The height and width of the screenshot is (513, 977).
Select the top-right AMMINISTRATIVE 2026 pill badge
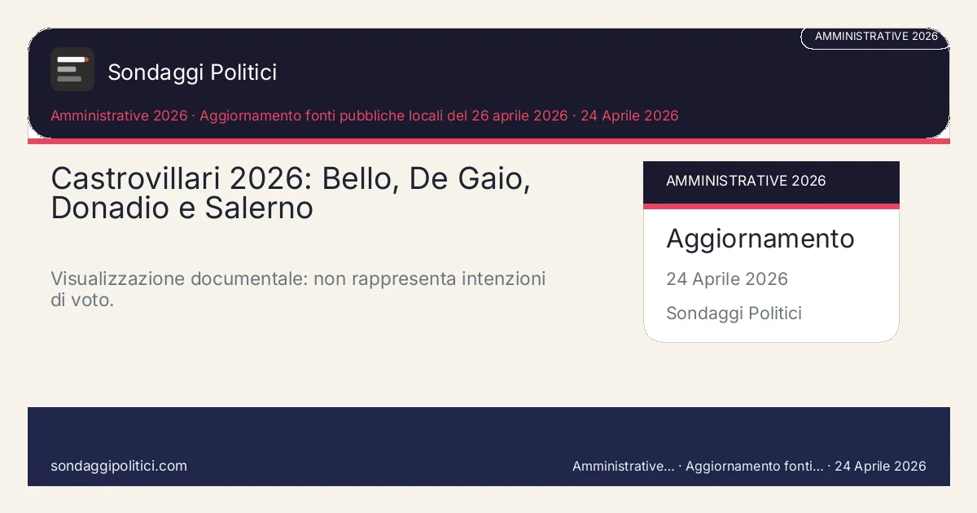pos(875,37)
